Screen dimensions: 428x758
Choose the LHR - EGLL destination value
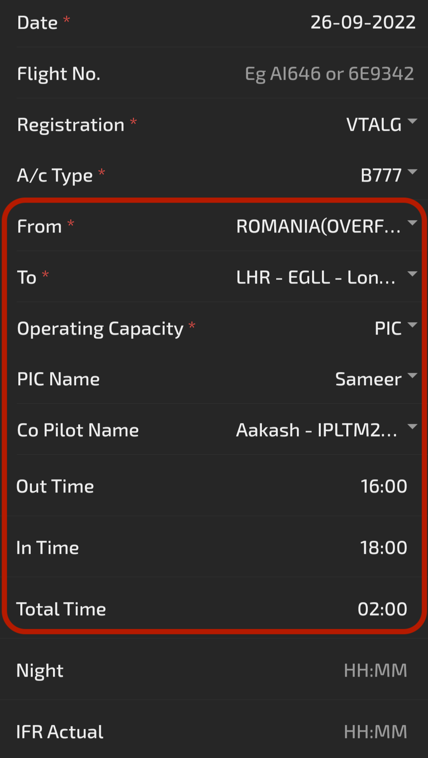pos(316,278)
